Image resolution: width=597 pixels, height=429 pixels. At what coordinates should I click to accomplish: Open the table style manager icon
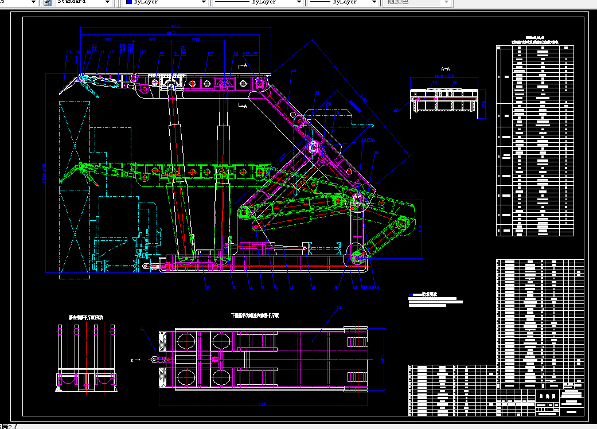click(47, 2)
